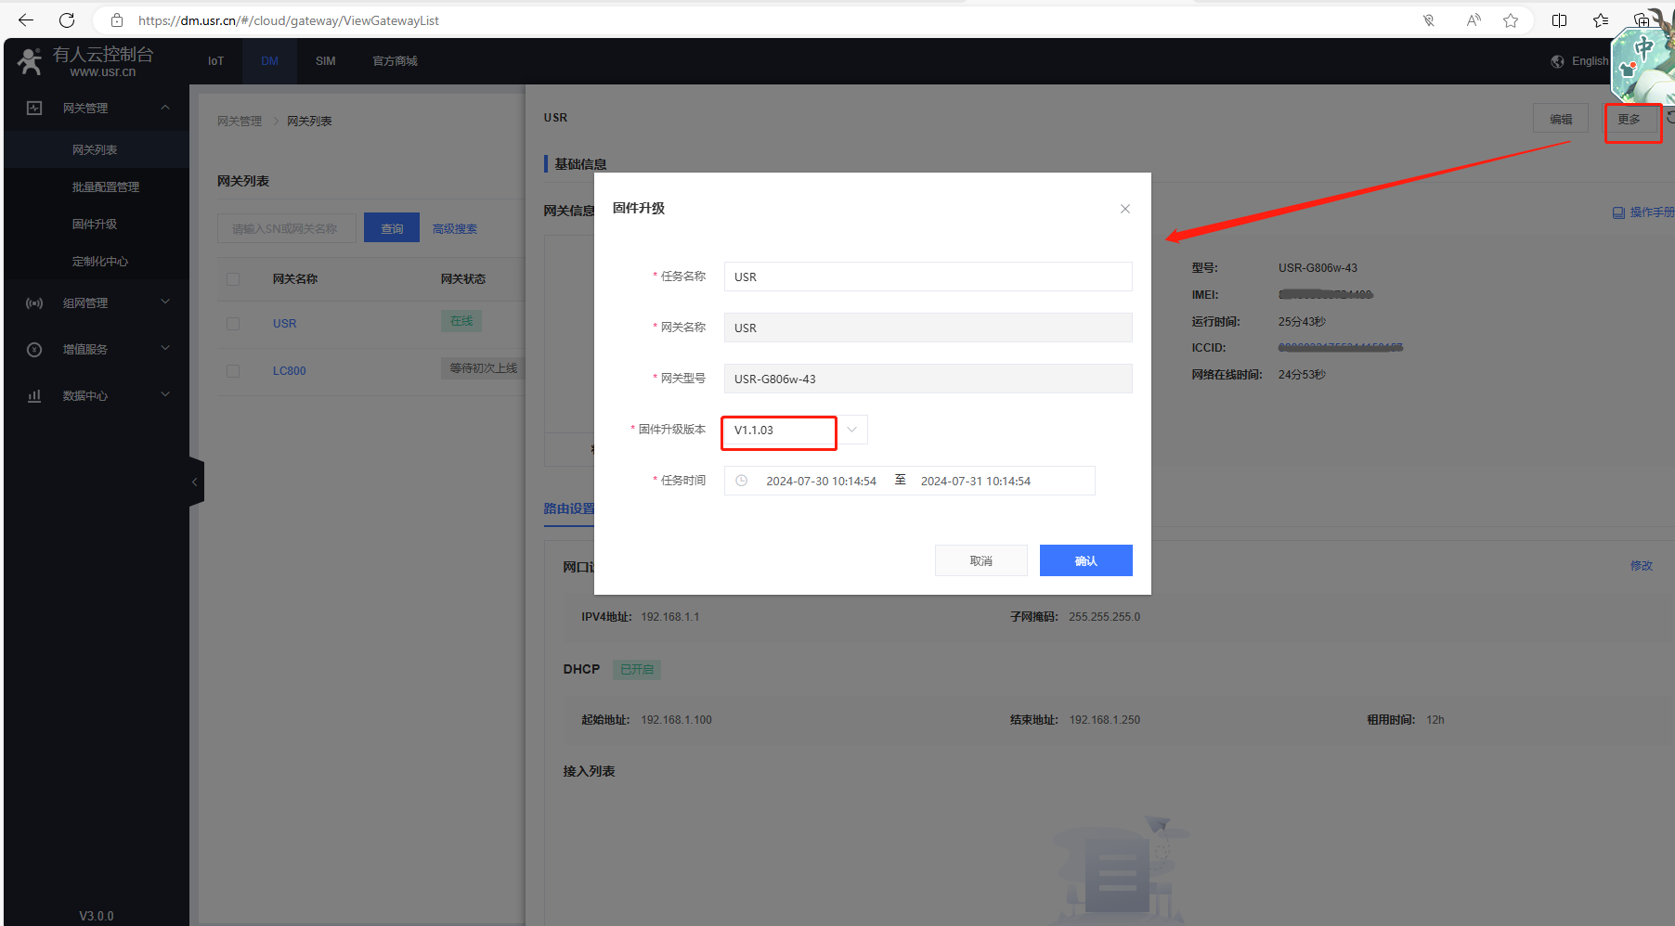The height and width of the screenshot is (926, 1675).
Task: Open the 固件升级 sidebar menu item
Action: (x=95, y=225)
